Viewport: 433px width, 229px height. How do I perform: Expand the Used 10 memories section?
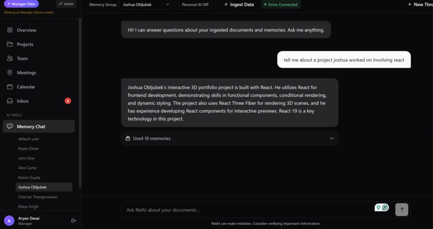pyautogui.click(x=230, y=138)
